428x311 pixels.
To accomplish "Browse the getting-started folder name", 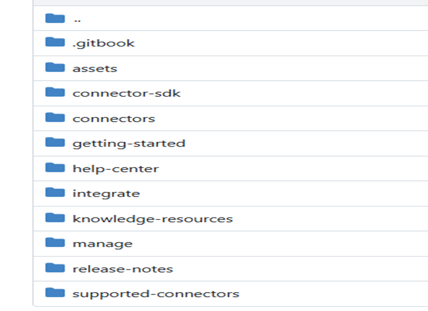I will 129,144.
